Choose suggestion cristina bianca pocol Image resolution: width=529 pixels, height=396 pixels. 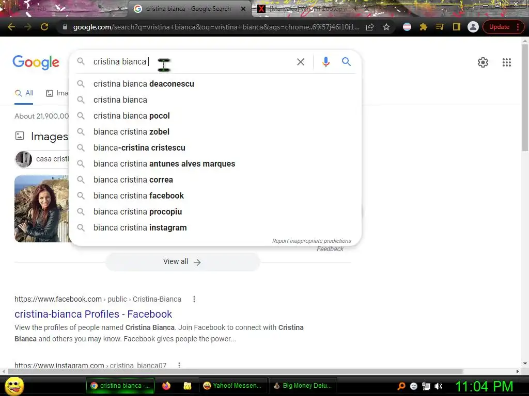tap(215, 116)
